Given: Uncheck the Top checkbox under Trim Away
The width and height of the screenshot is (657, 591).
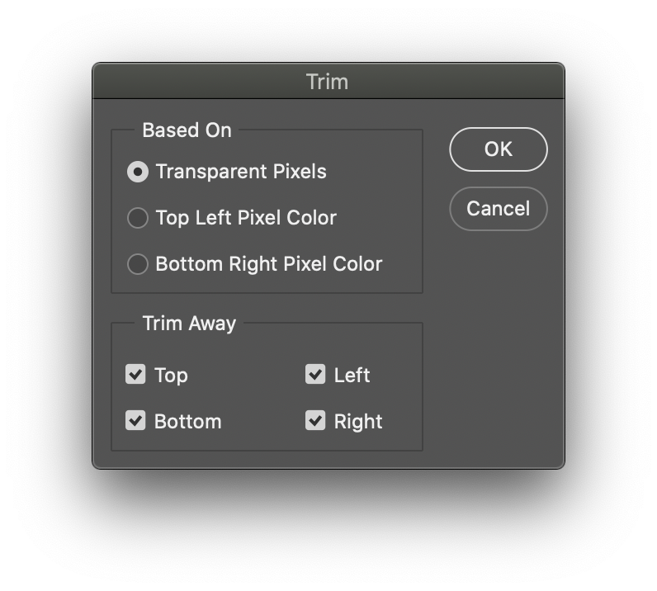Looking at the screenshot, I should pos(135,374).
